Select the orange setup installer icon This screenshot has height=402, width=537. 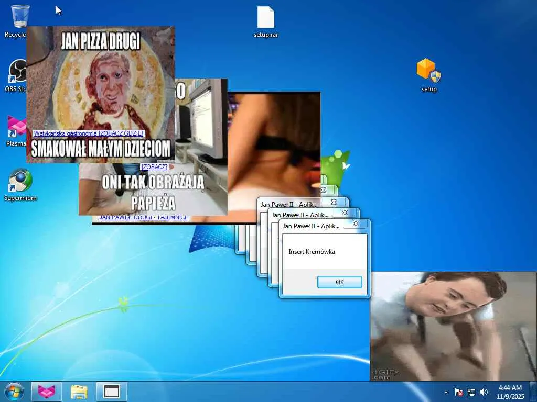coord(428,75)
